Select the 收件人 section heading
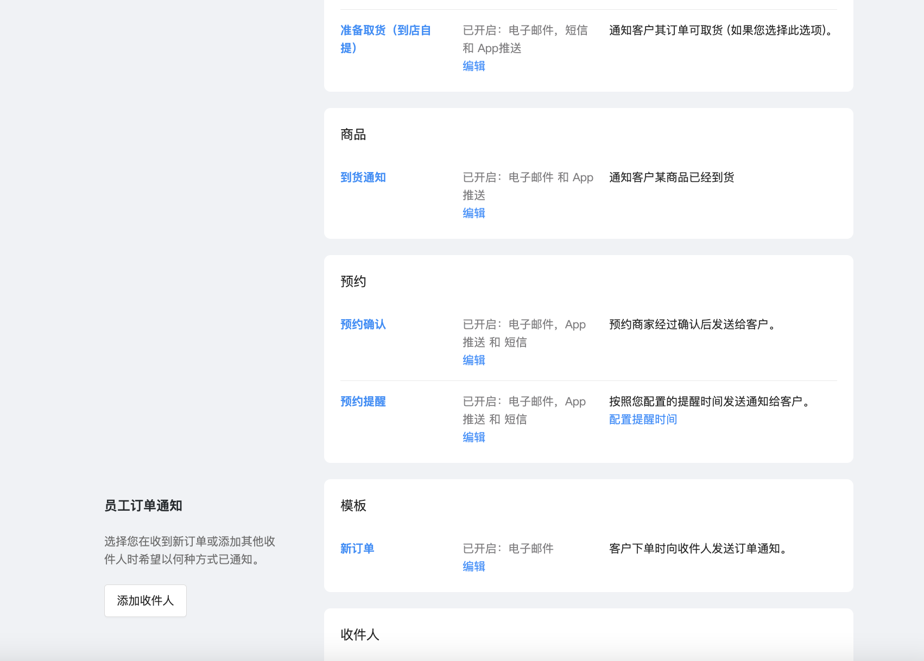 [x=360, y=635]
